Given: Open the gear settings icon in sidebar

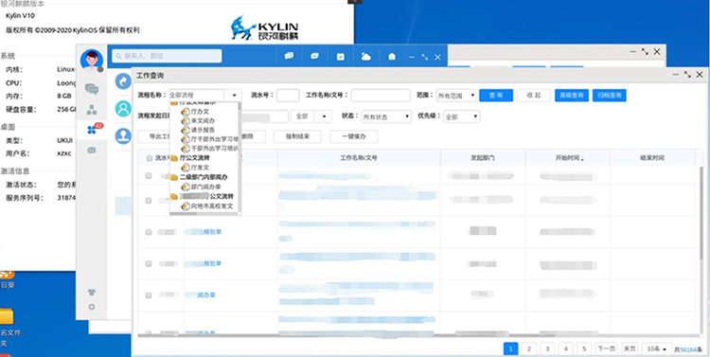Looking at the screenshot, I should (x=92, y=307).
